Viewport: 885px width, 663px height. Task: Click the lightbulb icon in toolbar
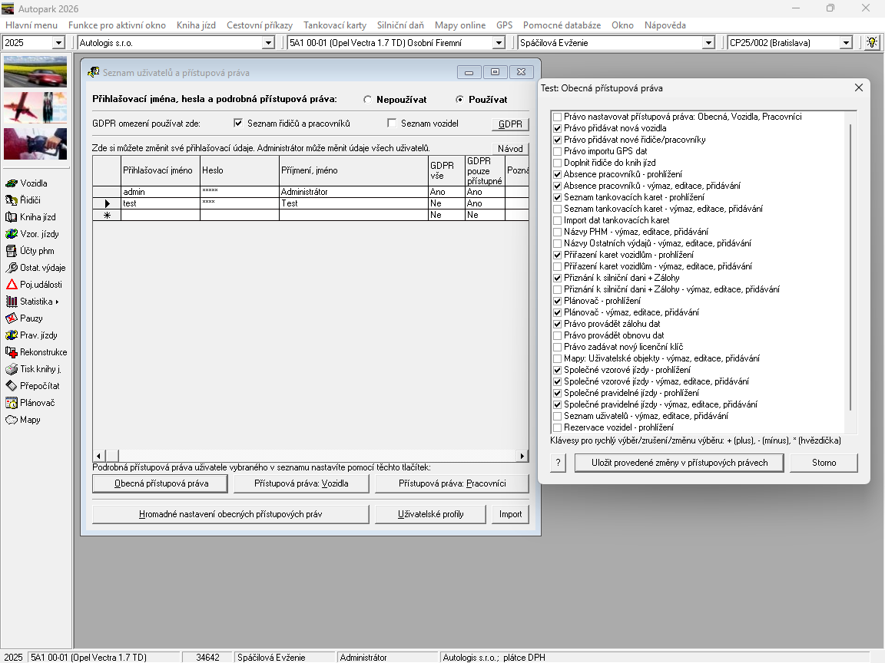(x=872, y=43)
